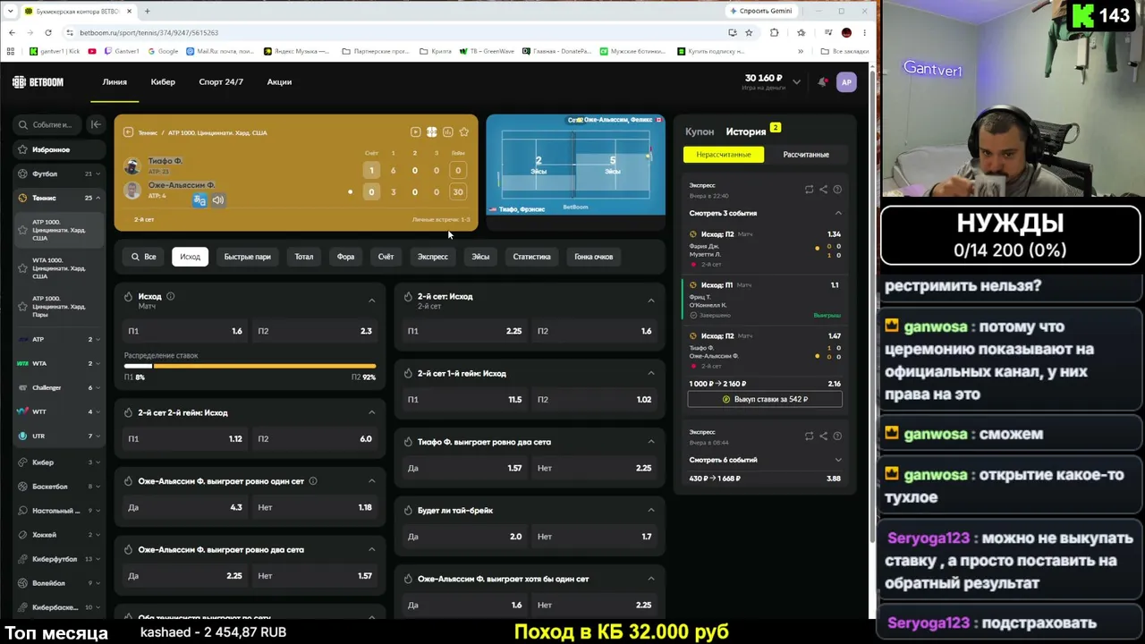Click the Распределение ставок П1/П2 distribution bar
1145x644 pixels.
250,366
